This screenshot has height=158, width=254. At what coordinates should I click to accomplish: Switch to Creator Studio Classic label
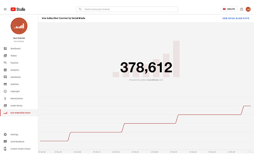[21, 149]
